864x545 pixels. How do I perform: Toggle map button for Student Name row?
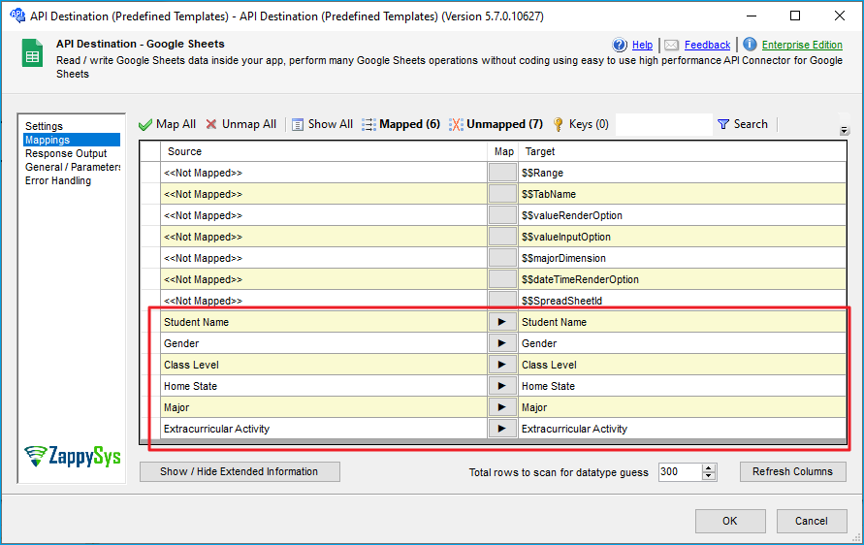(502, 322)
